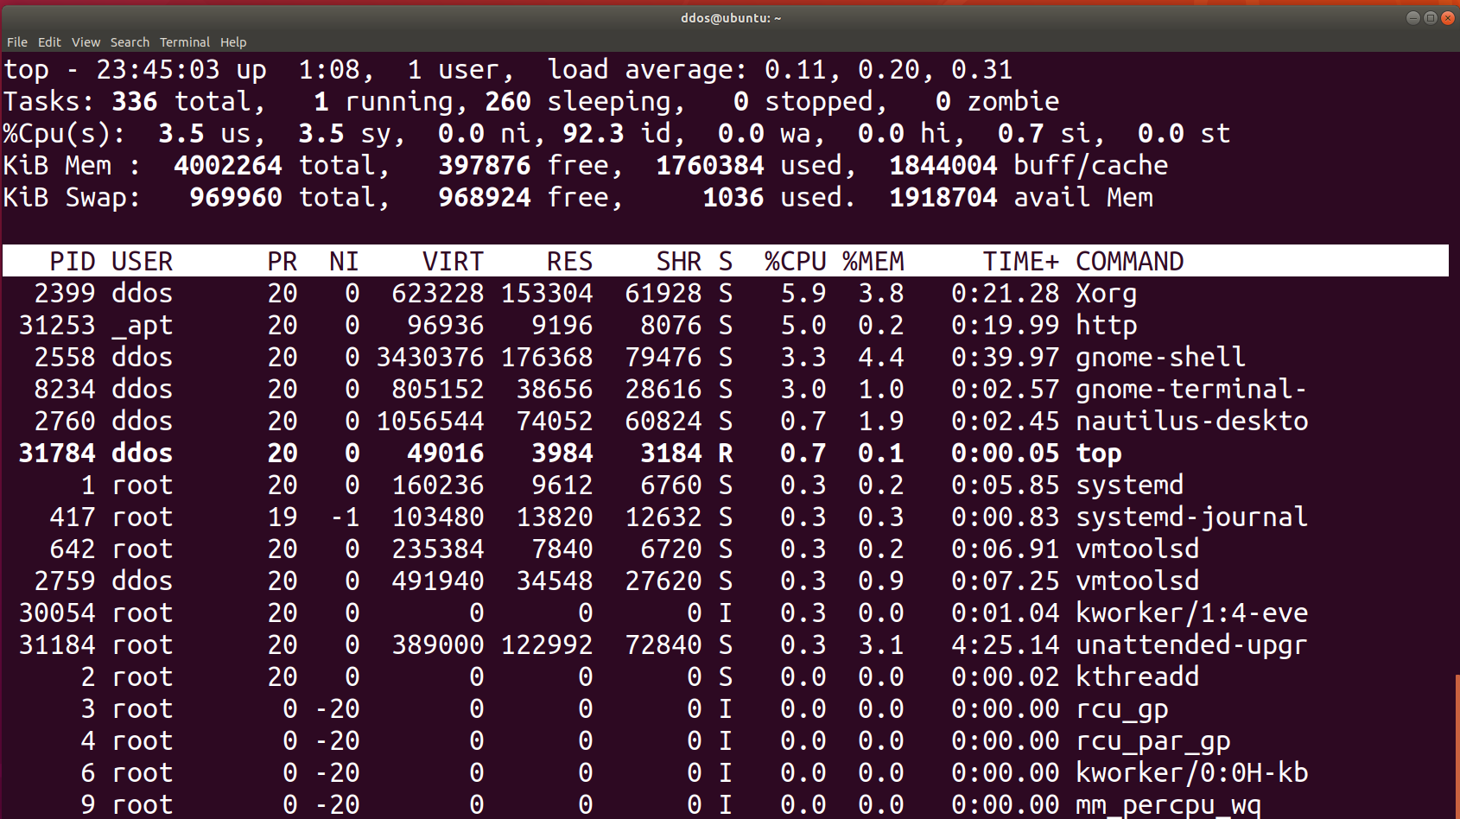Click PID 31184
The width and height of the screenshot is (1460, 819).
57,645
